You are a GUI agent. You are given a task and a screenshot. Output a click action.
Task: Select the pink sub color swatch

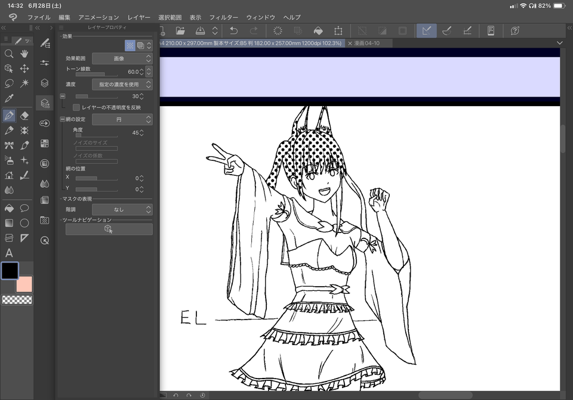tap(24, 284)
